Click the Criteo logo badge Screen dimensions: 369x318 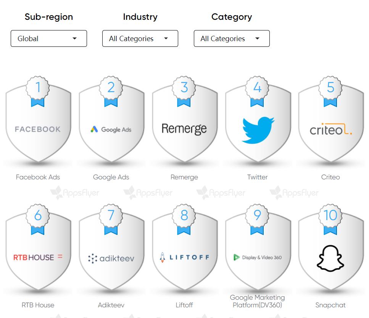coord(330,129)
